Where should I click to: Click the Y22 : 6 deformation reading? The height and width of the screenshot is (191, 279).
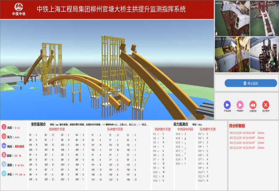(x=114, y=180)
